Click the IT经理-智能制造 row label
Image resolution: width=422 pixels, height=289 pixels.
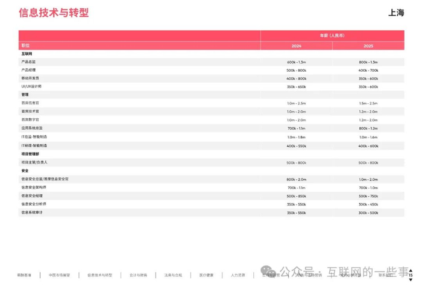coord(34,145)
